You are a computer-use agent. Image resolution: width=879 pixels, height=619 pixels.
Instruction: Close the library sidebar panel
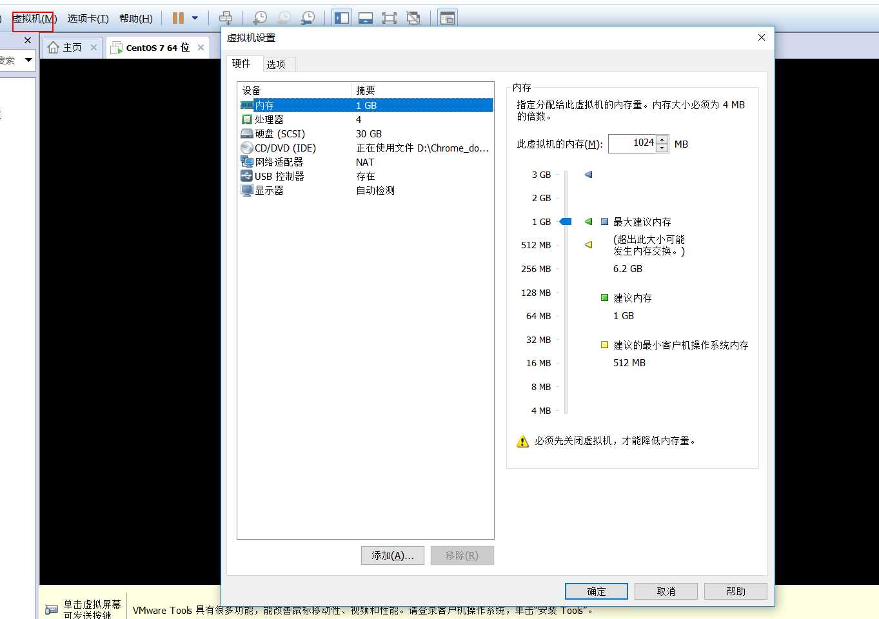[x=28, y=40]
